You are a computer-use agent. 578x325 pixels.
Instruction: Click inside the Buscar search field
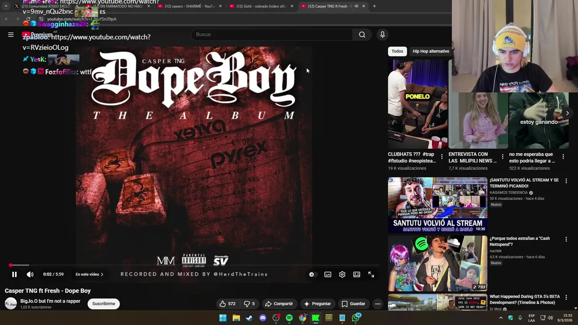272,35
